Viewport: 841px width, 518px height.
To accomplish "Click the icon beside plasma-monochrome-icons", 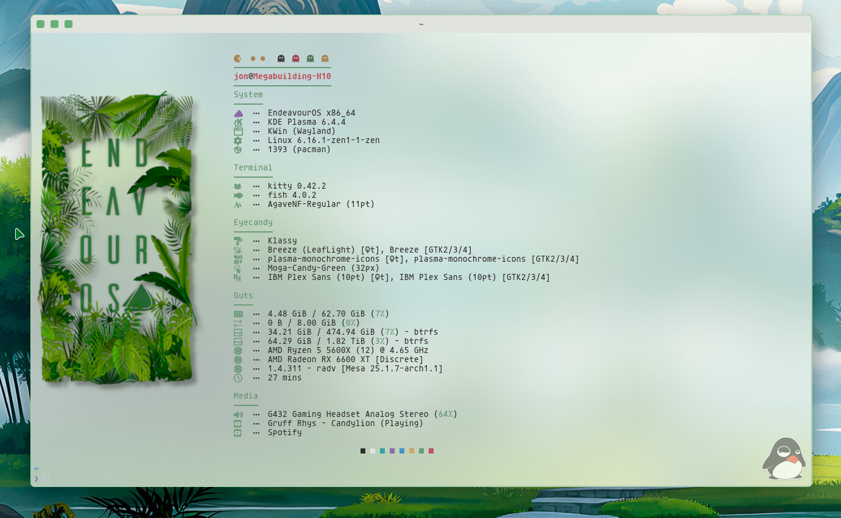I will click(238, 259).
